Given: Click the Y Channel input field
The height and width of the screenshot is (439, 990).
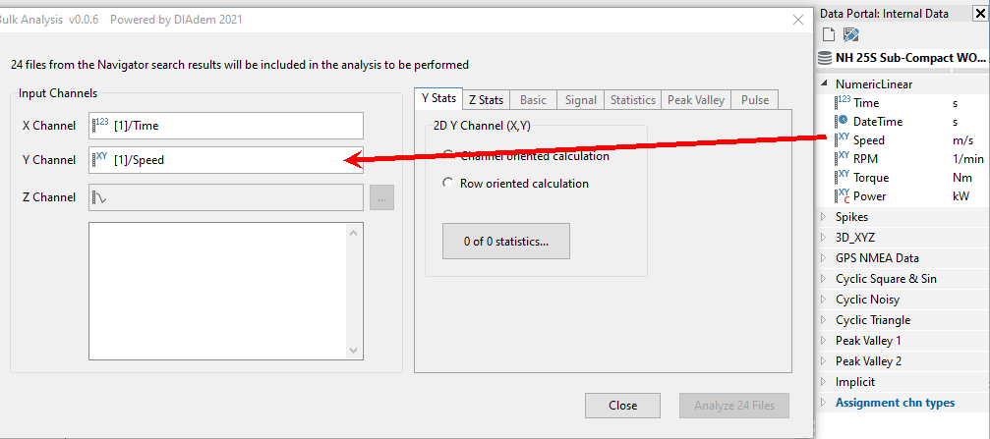Looking at the screenshot, I should (226, 160).
